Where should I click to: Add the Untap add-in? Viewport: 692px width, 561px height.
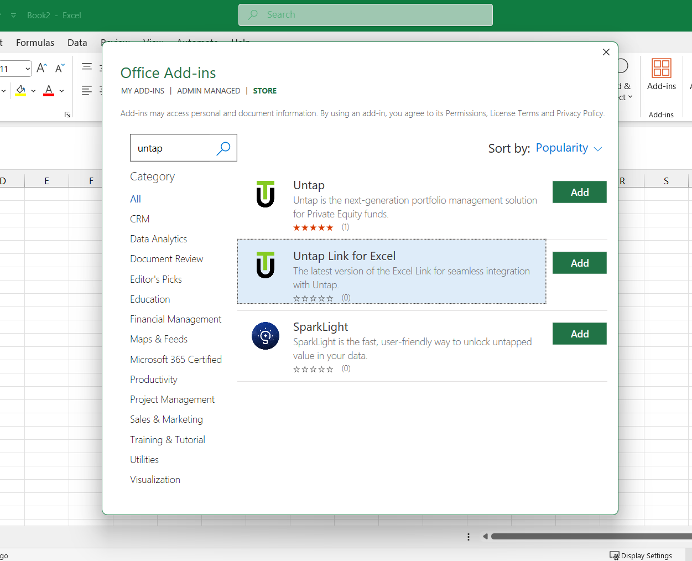tap(579, 192)
